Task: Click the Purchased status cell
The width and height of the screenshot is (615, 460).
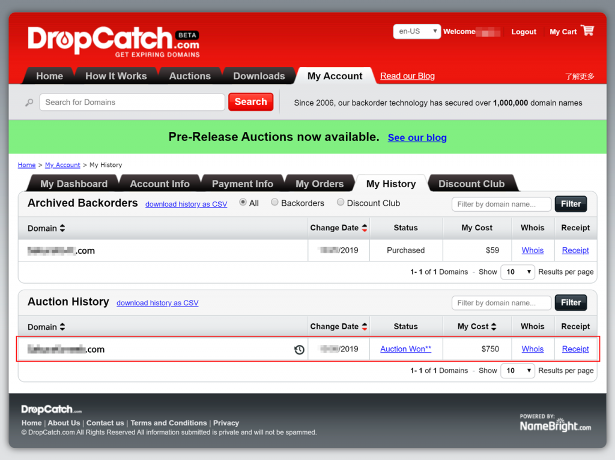Action: 405,250
